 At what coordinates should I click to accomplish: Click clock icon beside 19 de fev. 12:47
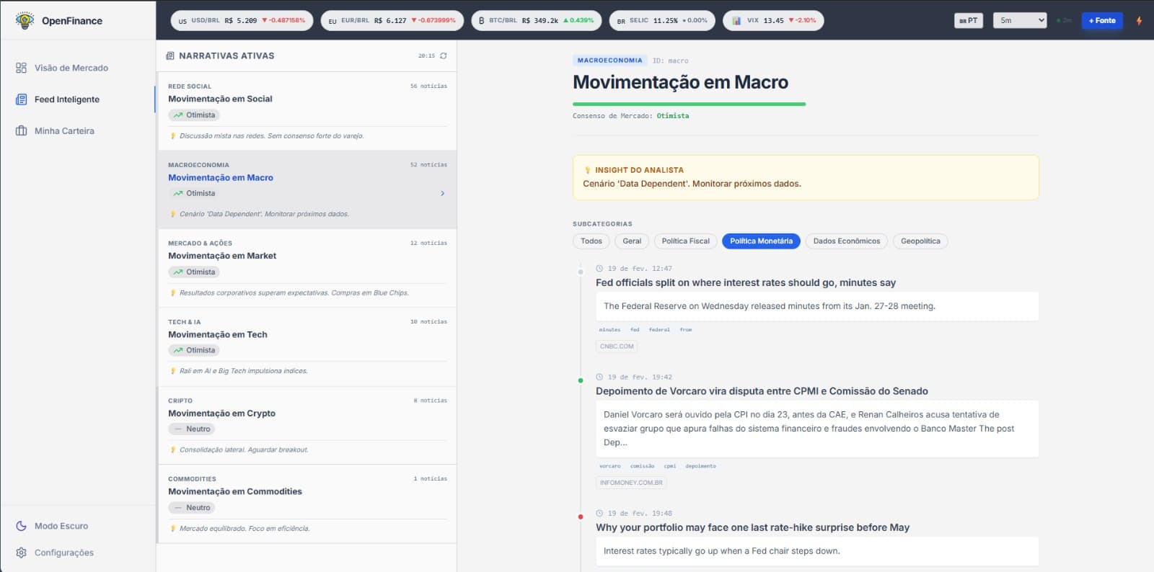click(599, 269)
